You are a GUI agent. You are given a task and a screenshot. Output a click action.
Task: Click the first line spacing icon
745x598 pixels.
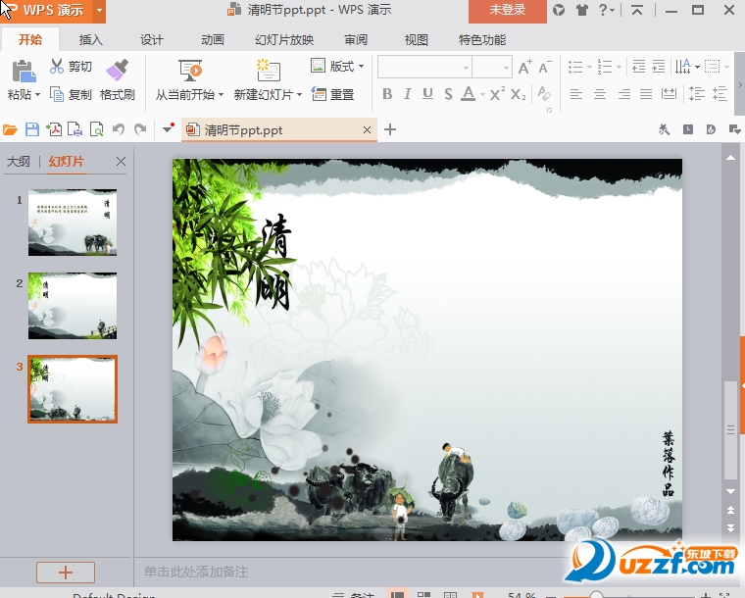pos(697,93)
